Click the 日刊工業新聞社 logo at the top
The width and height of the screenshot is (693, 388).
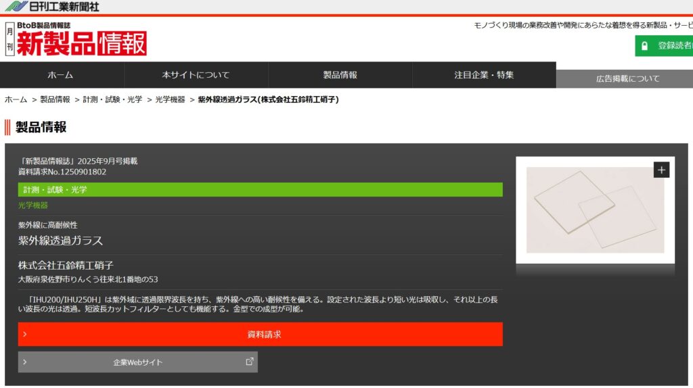[x=52, y=6]
